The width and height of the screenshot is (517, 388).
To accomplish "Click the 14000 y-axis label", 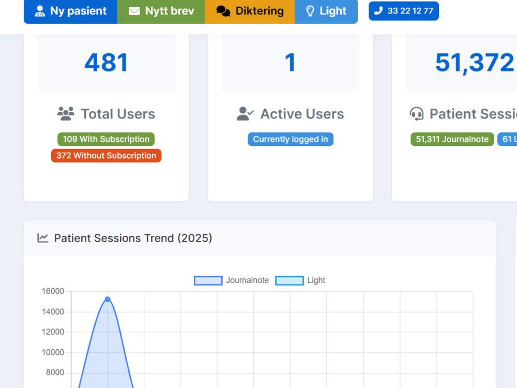I will pos(53,312).
